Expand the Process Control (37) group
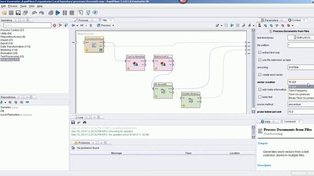This screenshot has height=176, width=314. pos(12,30)
